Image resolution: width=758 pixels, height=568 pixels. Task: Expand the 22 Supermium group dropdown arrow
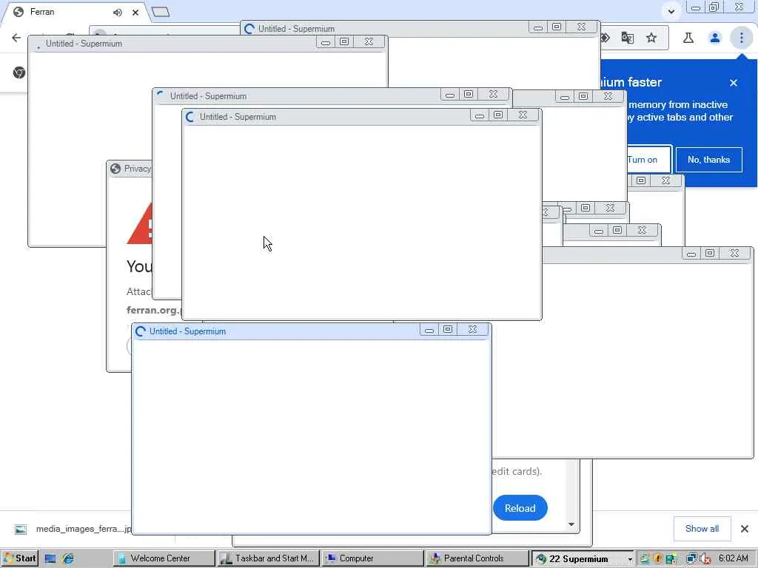coord(630,559)
